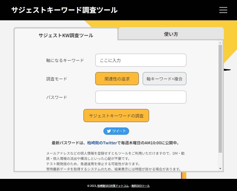Click the 調査モード label
The height and width of the screenshot is (191, 237).
point(57,79)
